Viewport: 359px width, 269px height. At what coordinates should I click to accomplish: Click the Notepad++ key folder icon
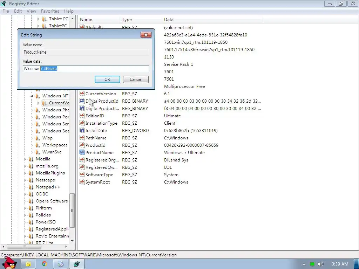[x=31, y=187]
